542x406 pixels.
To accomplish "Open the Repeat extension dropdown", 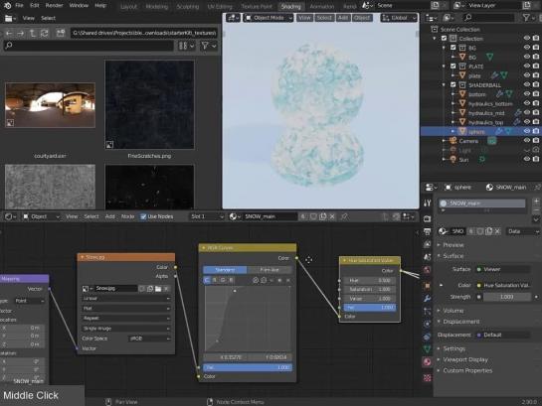I will click(126, 318).
